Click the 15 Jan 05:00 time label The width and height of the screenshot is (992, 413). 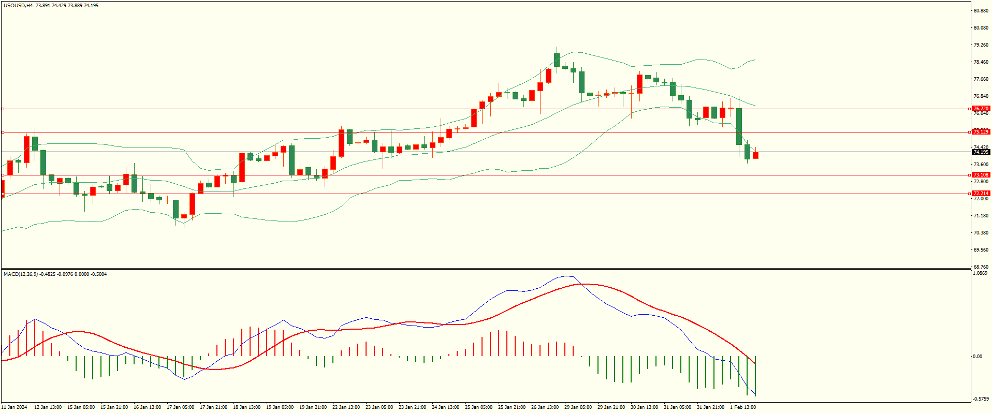click(81, 407)
